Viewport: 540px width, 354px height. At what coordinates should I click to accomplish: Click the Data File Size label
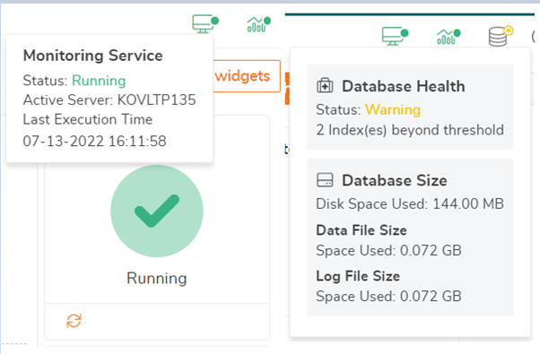point(361,230)
